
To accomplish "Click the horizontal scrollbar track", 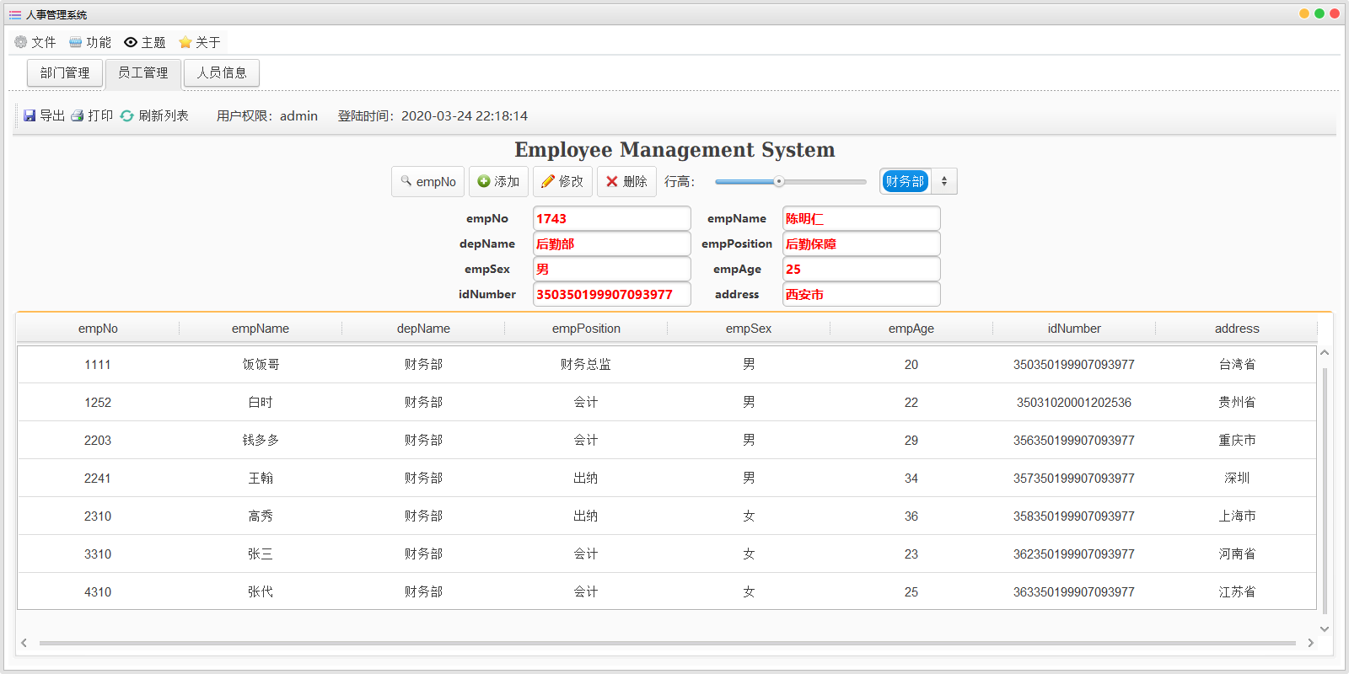I will tap(667, 643).
